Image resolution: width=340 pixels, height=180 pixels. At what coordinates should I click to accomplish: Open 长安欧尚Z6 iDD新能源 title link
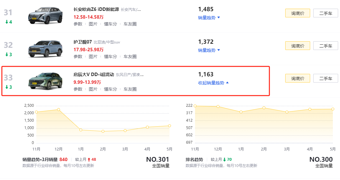pos(96,9)
